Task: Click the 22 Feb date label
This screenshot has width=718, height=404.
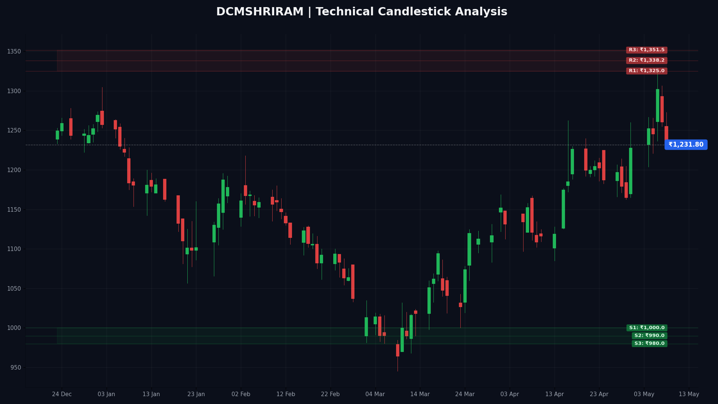Action: (331, 394)
